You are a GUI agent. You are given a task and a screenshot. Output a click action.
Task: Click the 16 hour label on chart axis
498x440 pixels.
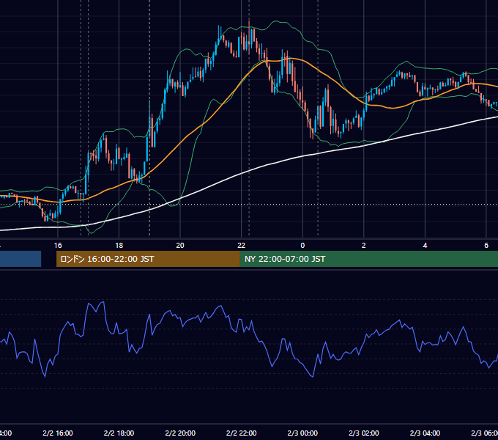pos(58,246)
